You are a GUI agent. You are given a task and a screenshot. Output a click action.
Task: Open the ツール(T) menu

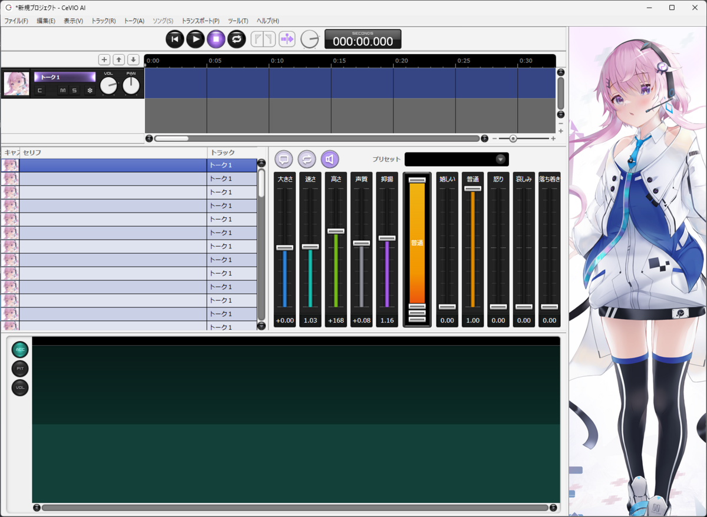click(238, 21)
